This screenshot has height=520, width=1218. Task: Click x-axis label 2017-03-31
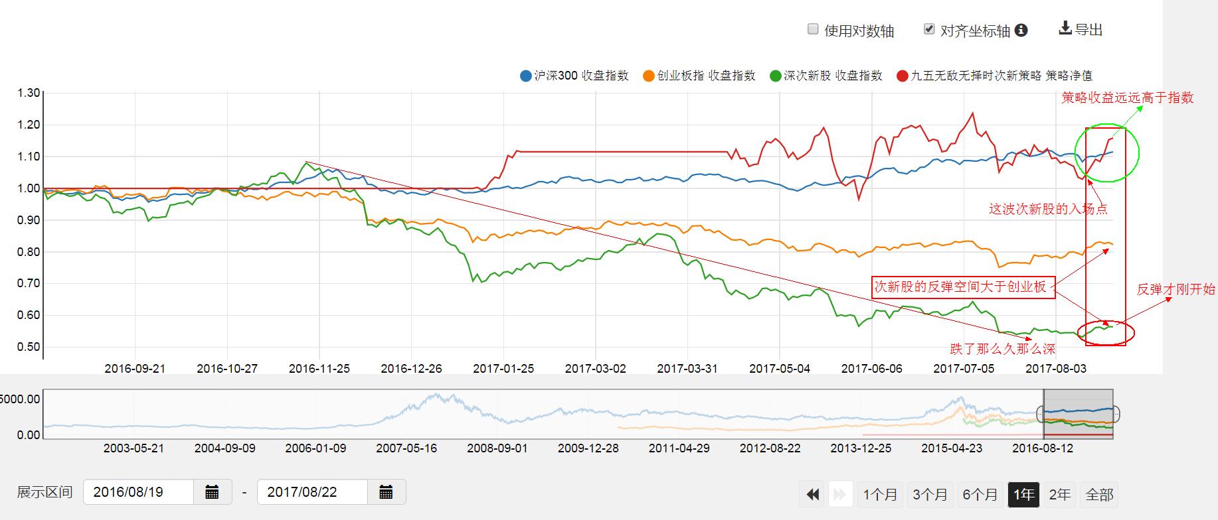coord(687,368)
